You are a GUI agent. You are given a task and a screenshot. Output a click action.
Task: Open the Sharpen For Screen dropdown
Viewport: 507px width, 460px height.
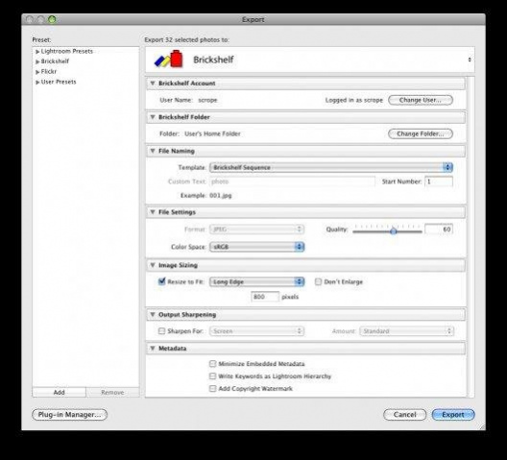256,331
